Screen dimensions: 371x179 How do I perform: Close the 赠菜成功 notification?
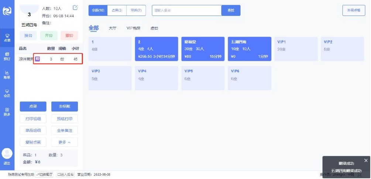click(x=366, y=161)
